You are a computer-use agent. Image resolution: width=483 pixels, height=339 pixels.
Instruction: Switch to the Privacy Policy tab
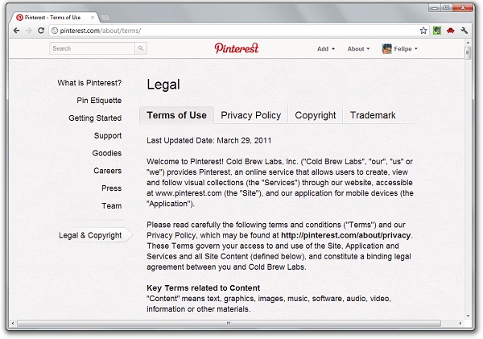point(251,115)
